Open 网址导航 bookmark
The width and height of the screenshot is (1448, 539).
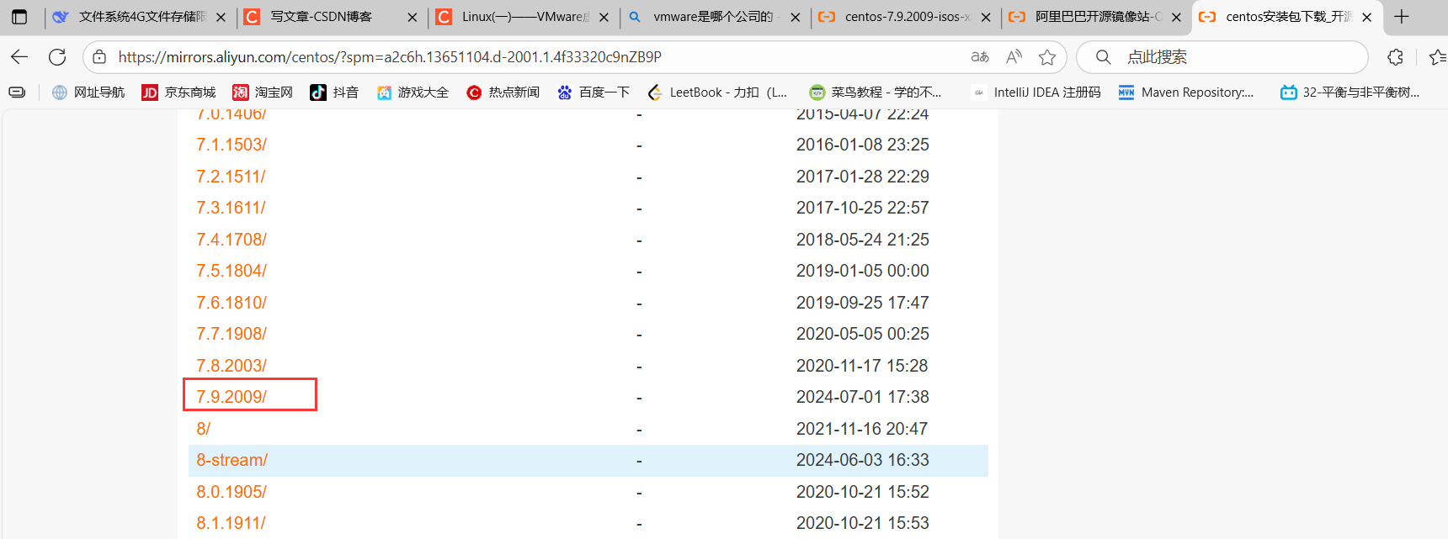click(88, 92)
